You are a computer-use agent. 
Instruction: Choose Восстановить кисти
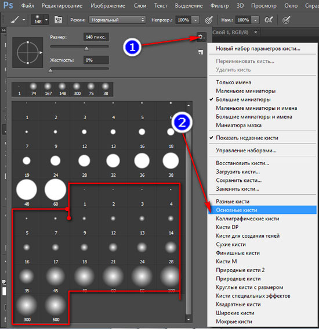262,163
